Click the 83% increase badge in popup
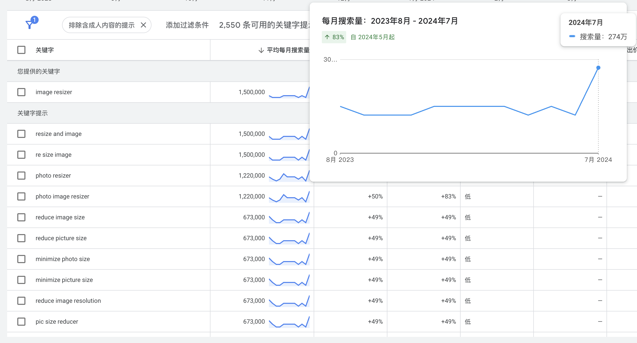The image size is (637, 343). tap(334, 37)
